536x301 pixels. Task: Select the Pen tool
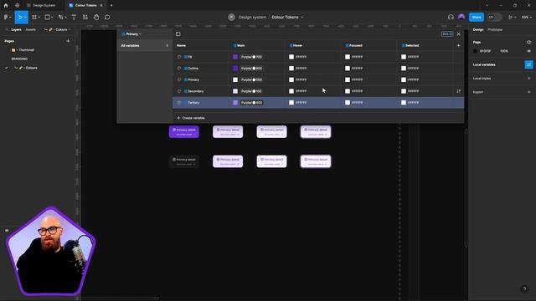[x=60, y=17]
